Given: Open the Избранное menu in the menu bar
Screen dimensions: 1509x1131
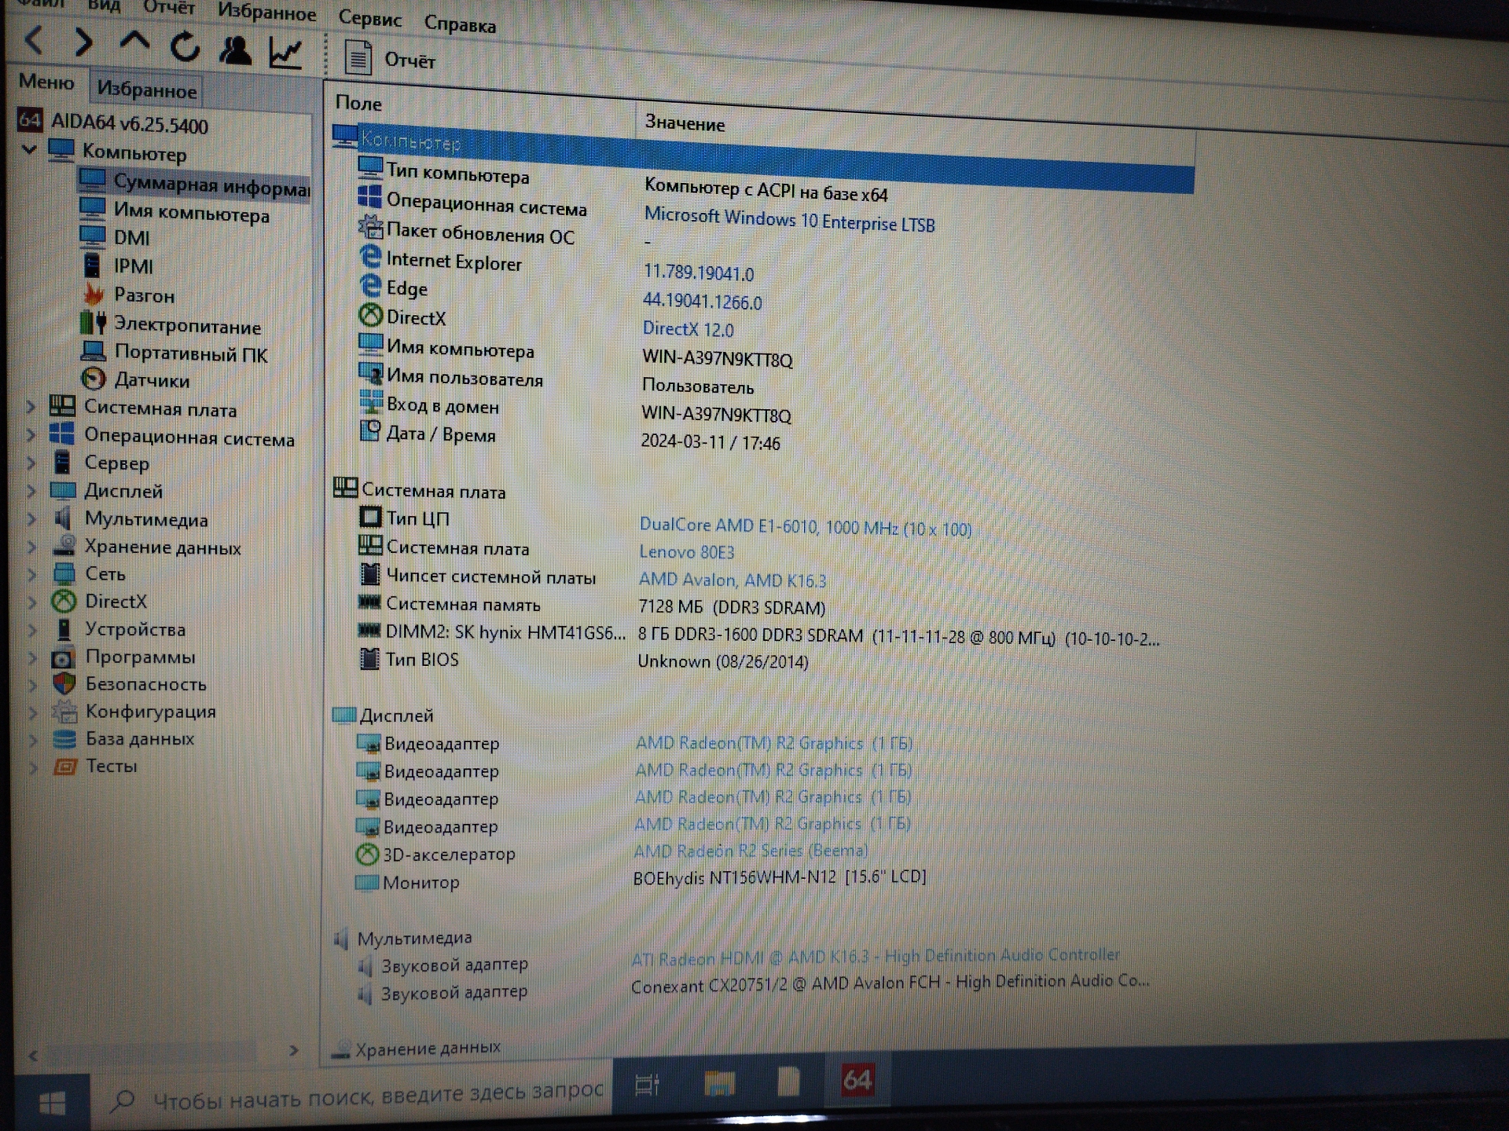Looking at the screenshot, I should pyautogui.click(x=266, y=12).
